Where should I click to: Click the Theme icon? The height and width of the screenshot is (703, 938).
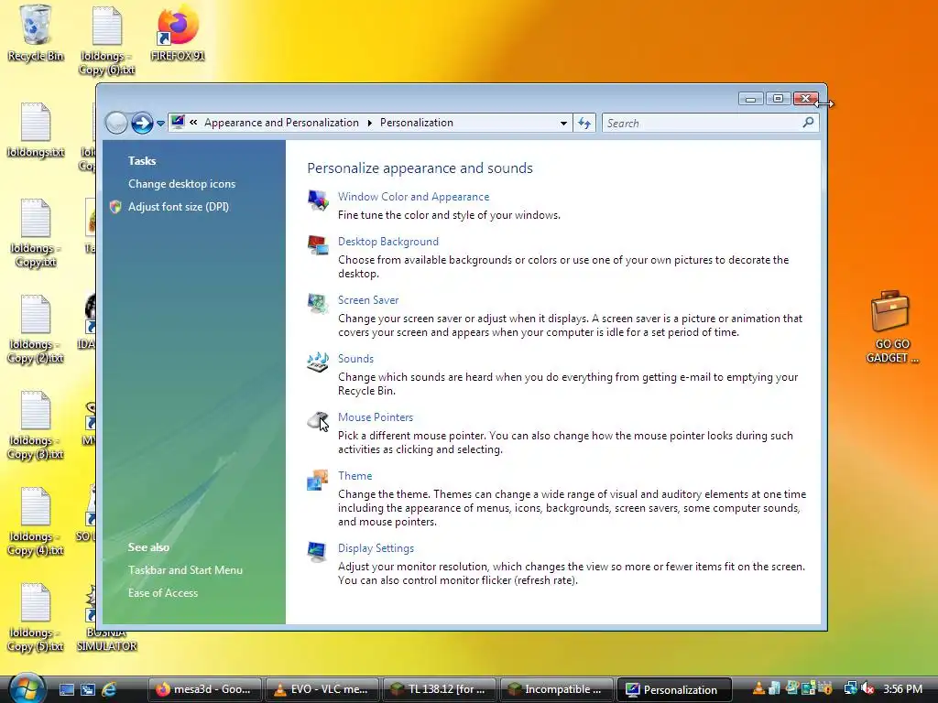coord(318,480)
